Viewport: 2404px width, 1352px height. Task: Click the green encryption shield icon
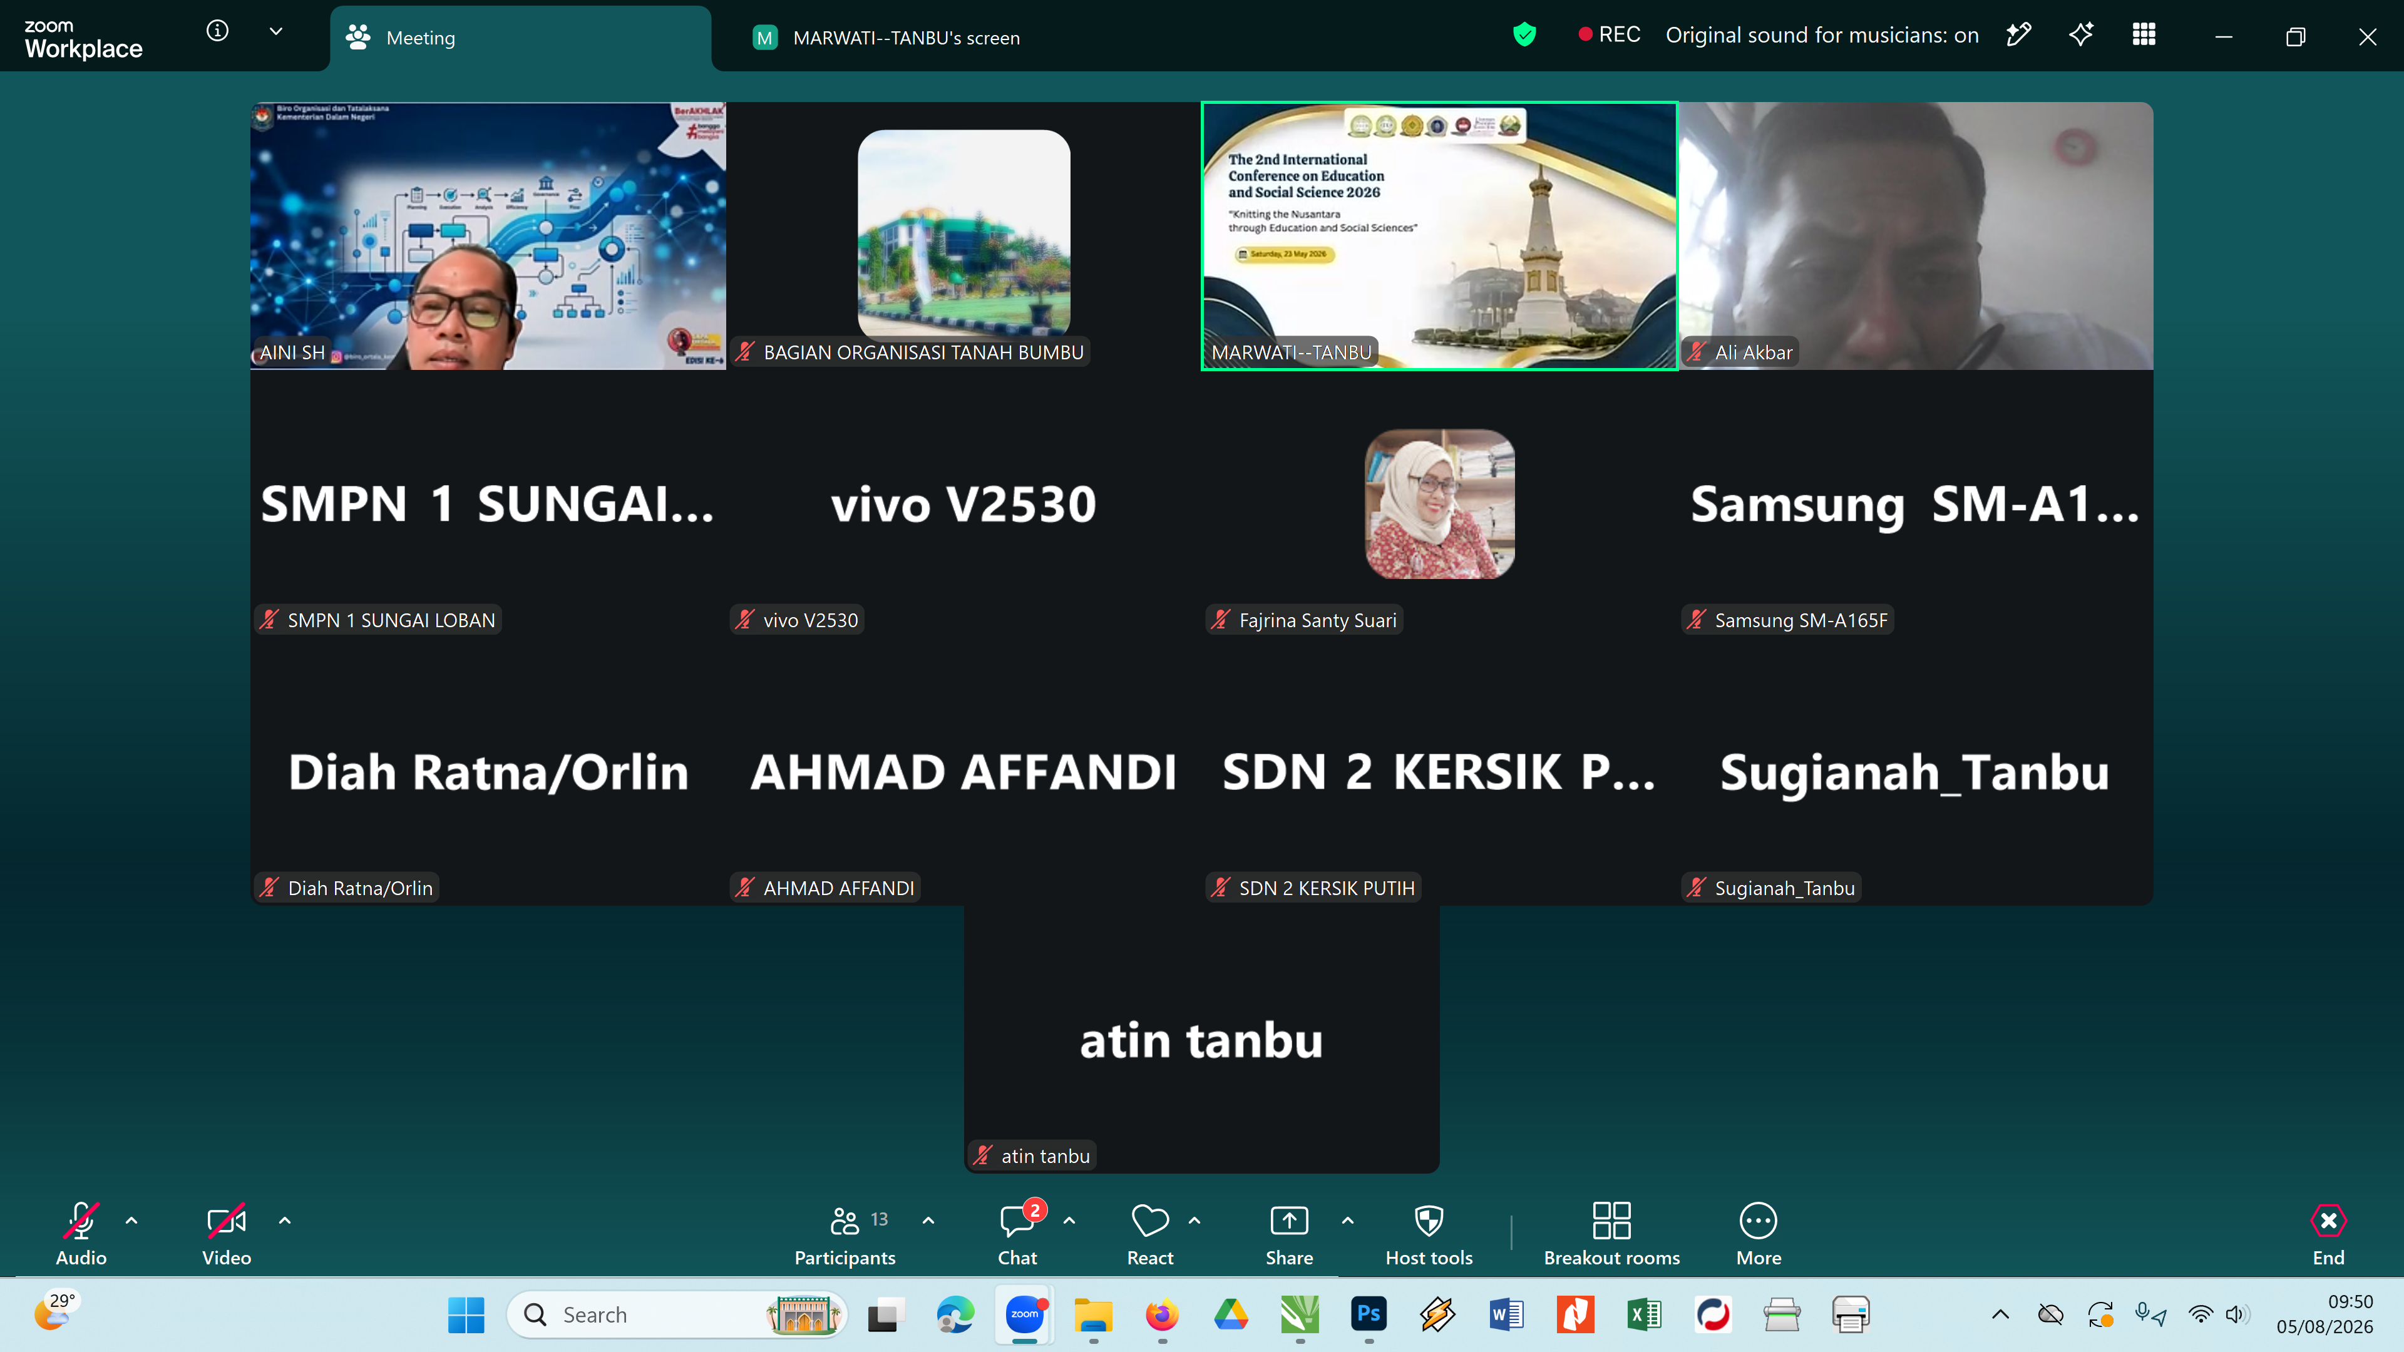click(x=1524, y=34)
